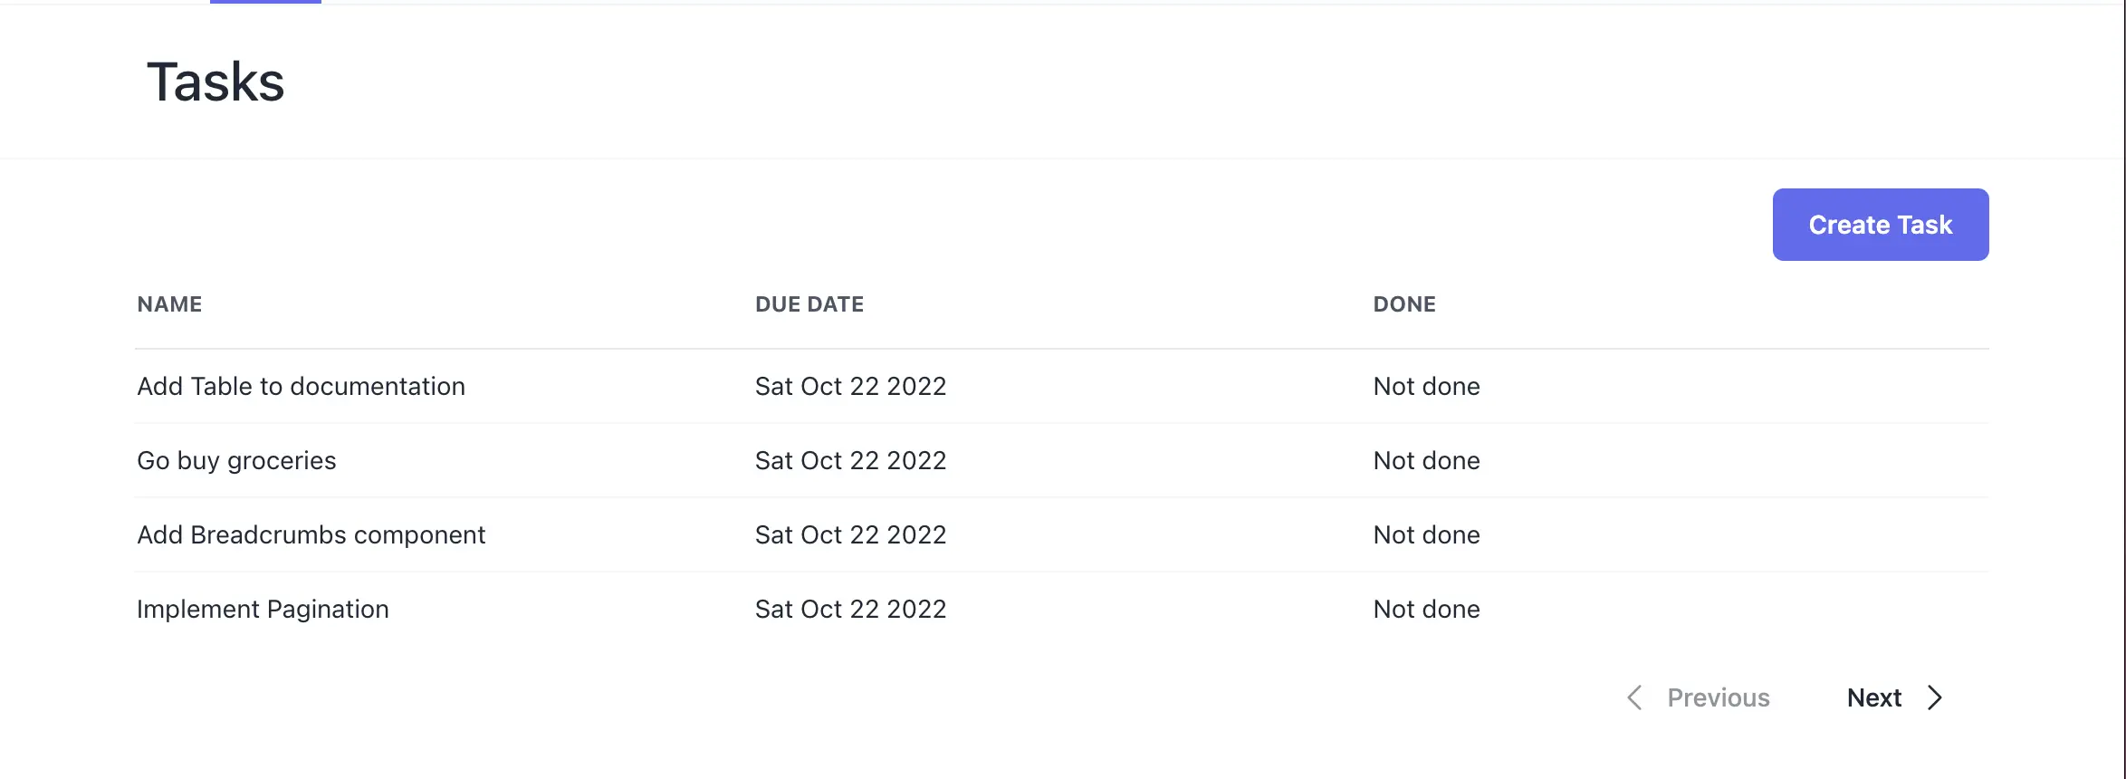The width and height of the screenshot is (2126, 779).
Task: Select the Previous pagination label
Action: click(x=1718, y=697)
